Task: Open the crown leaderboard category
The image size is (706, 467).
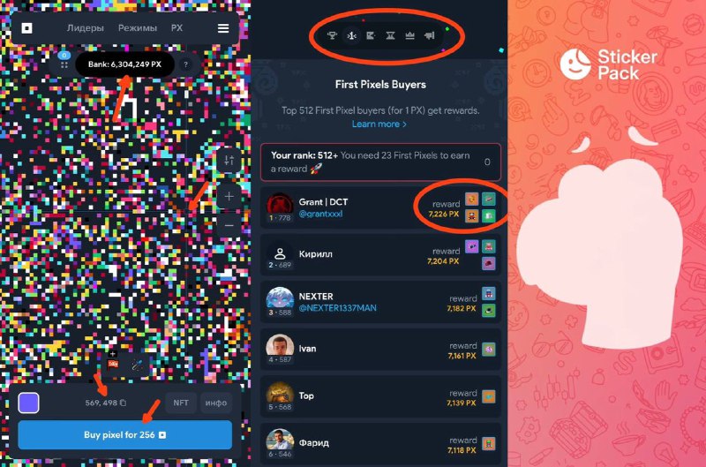Action: pos(409,35)
